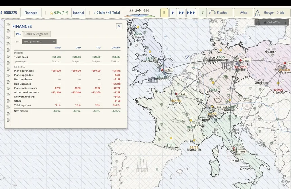Close the Finances panel
291x189 pixels.
click(x=119, y=26)
